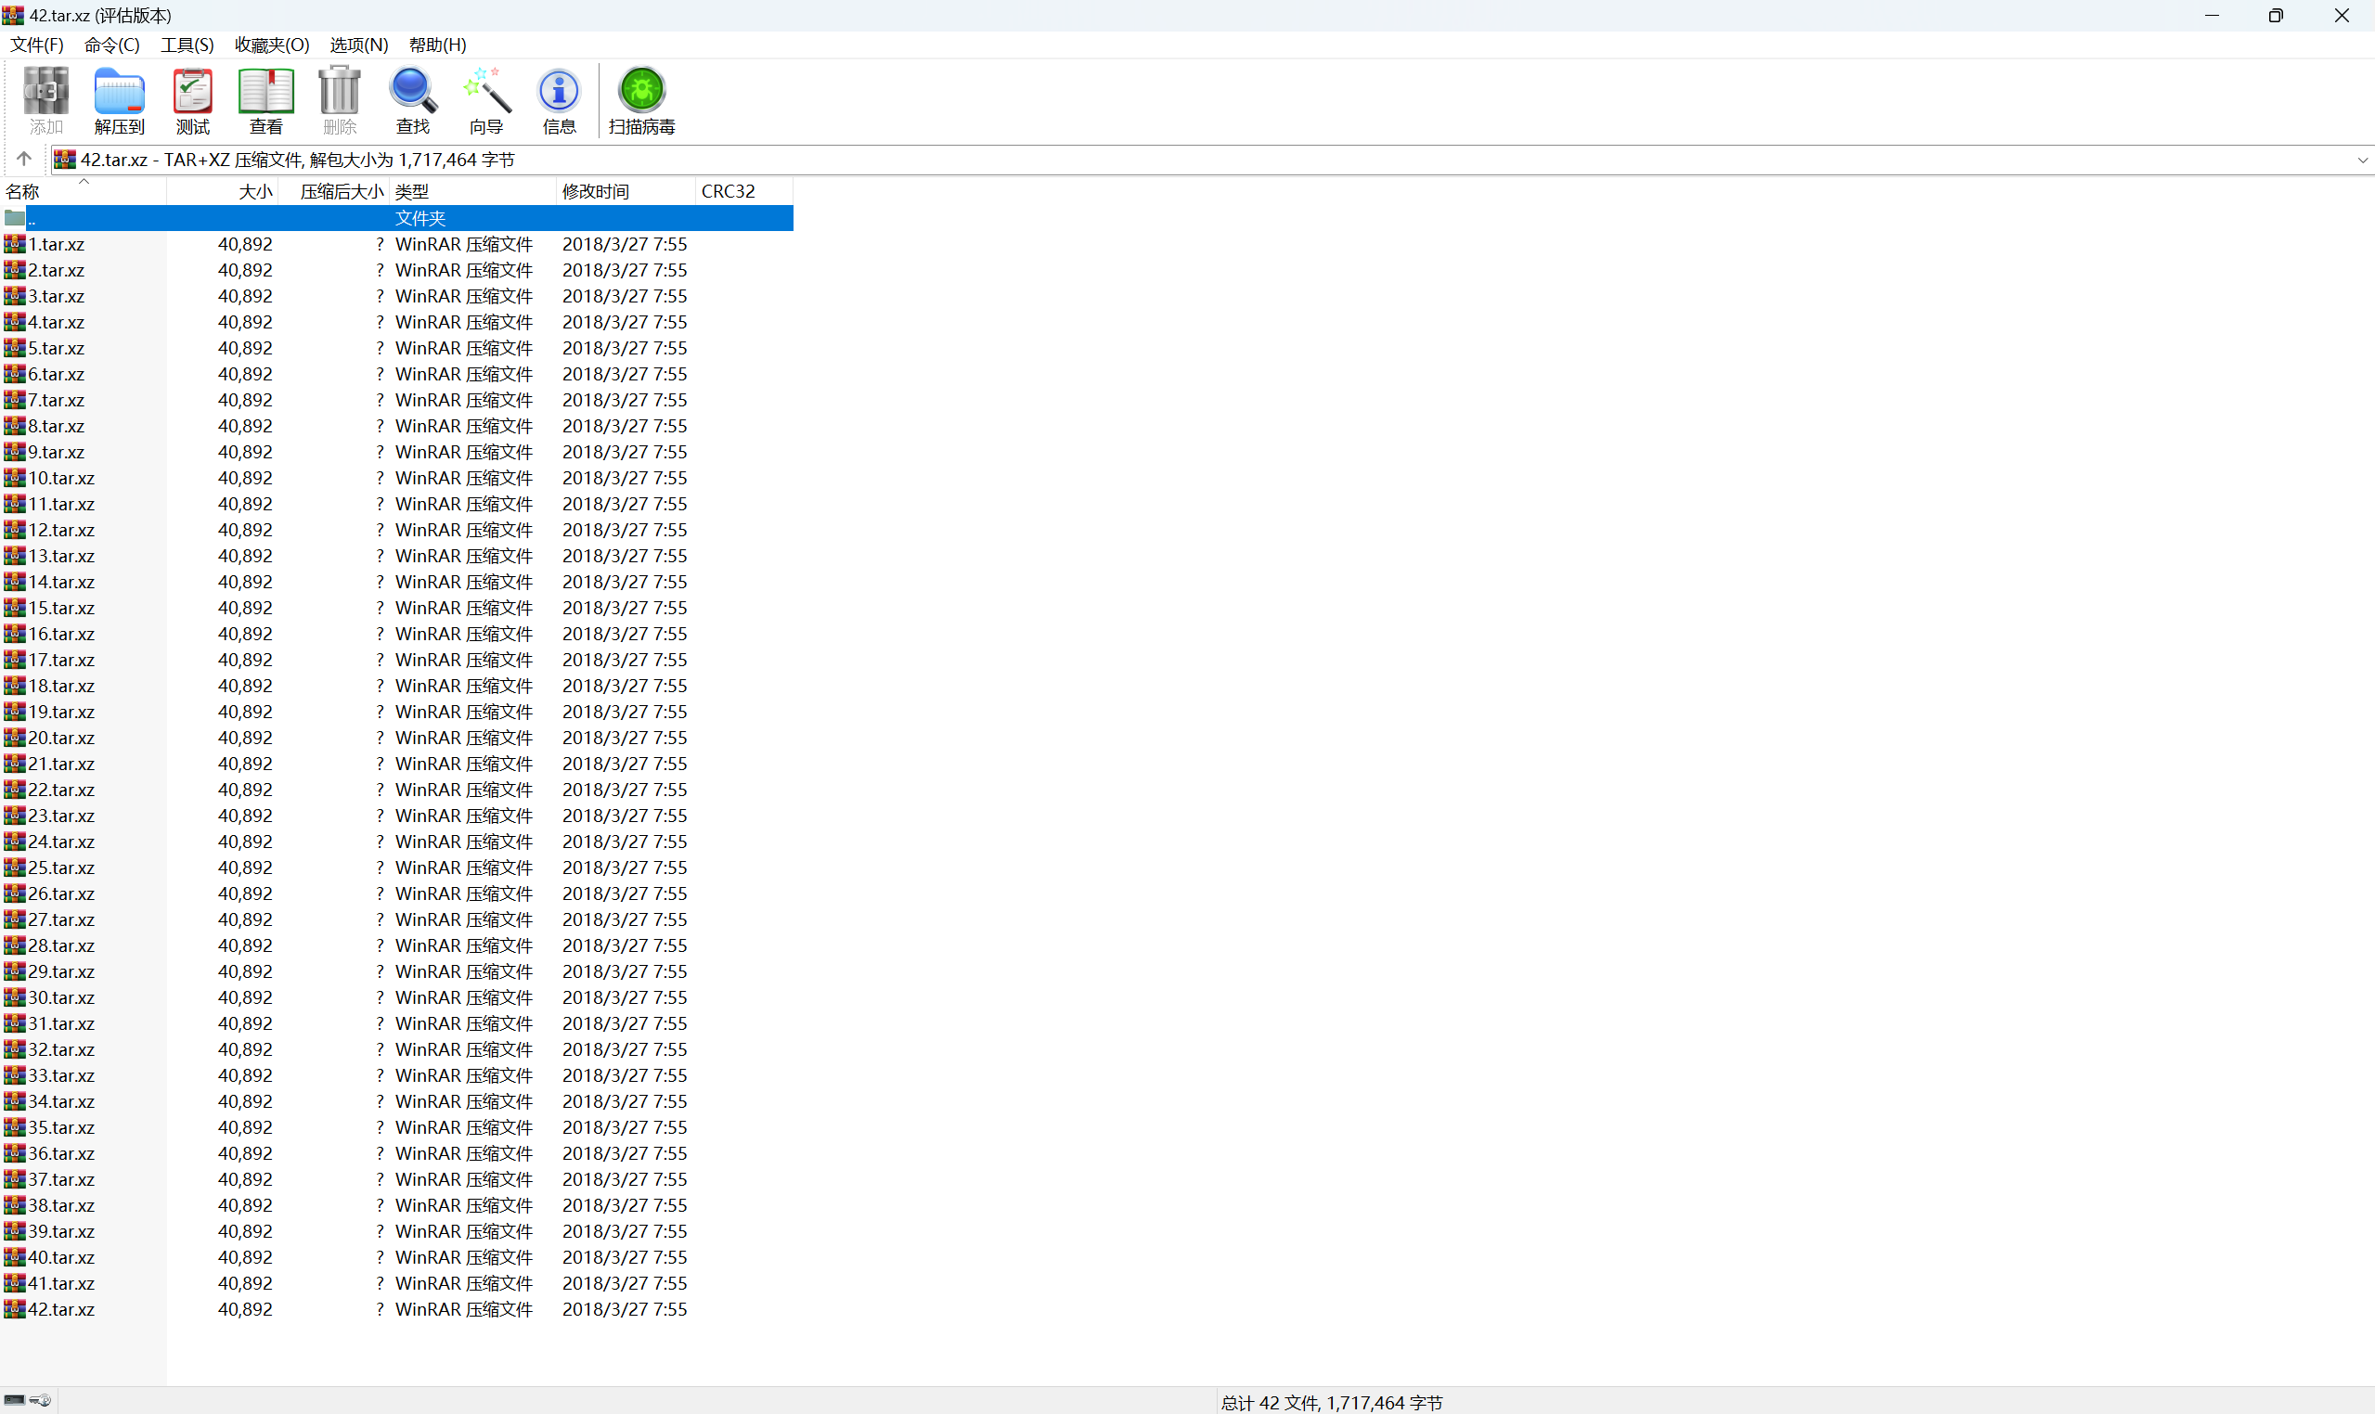Select file 27.tar.xz
This screenshot has height=1414, width=2375.
[x=61, y=919]
